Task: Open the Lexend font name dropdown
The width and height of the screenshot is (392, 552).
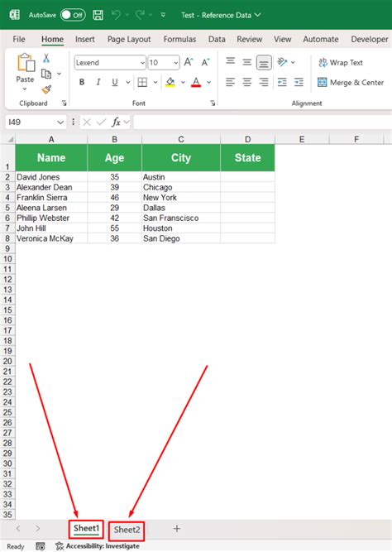Action: pyautogui.click(x=142, y=63)
